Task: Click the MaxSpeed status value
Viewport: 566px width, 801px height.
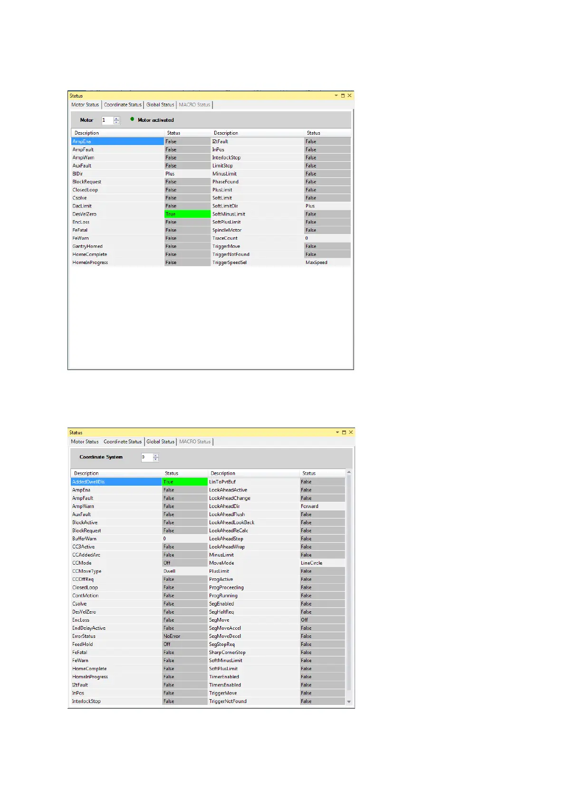Action: [x=317, y=263]
